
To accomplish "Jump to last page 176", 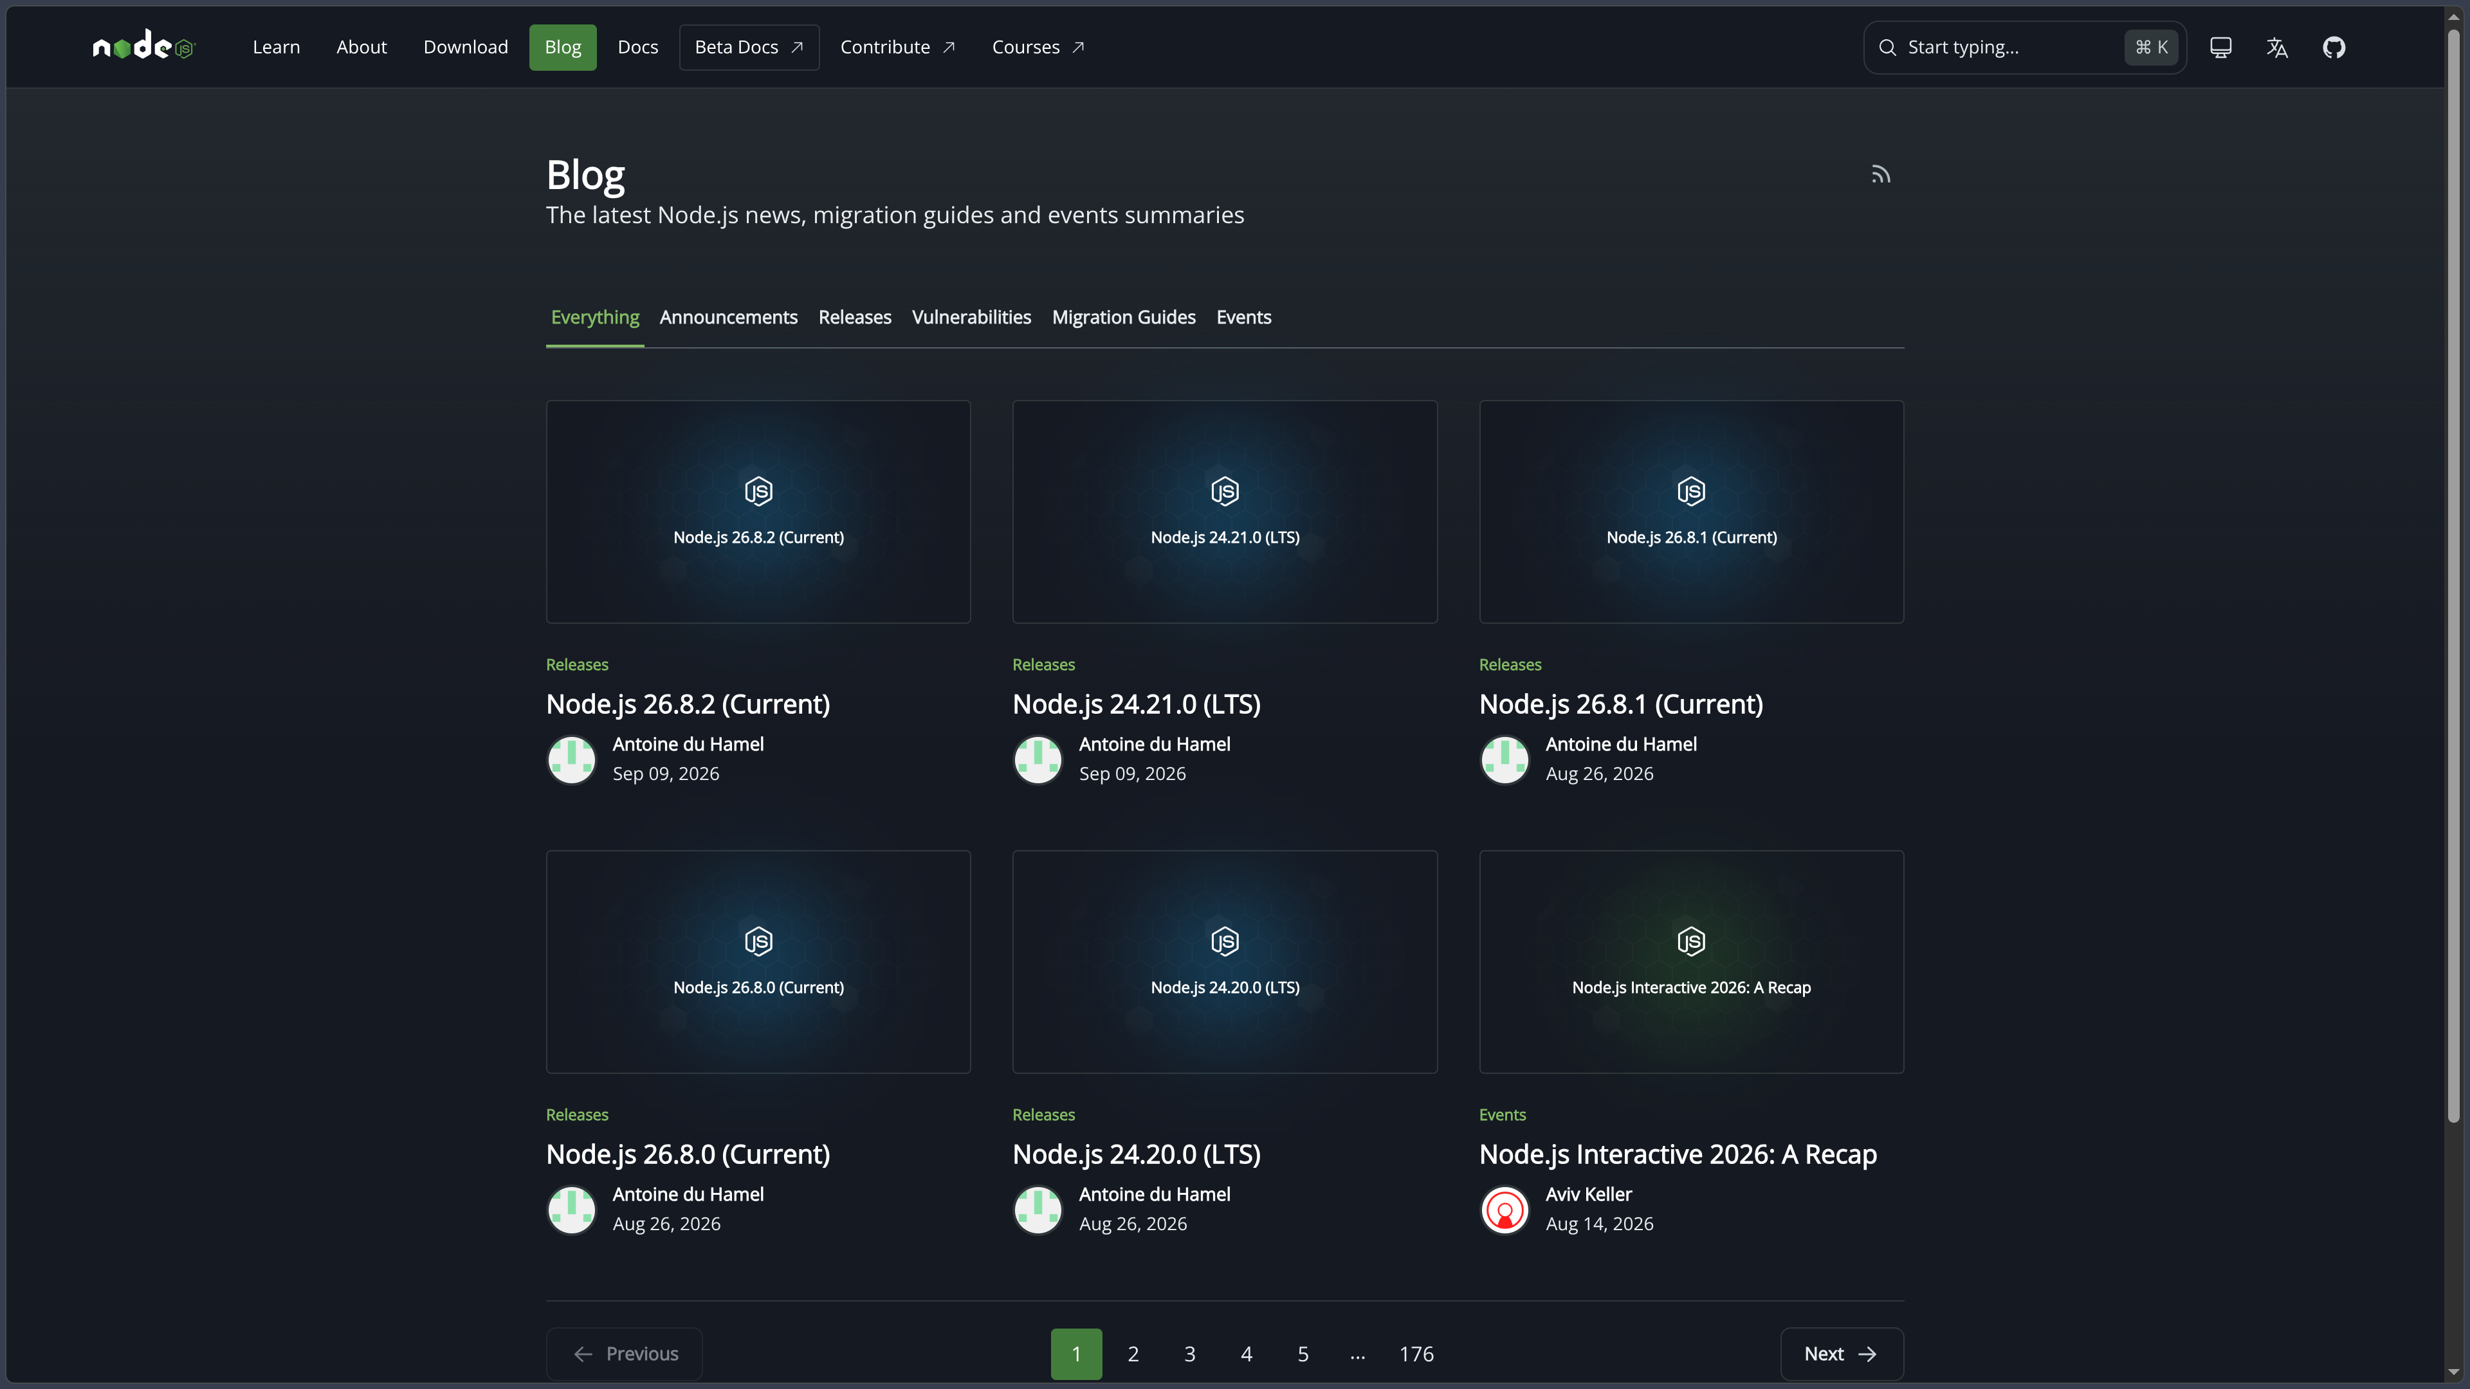I will click(x=1416, y=1354).
